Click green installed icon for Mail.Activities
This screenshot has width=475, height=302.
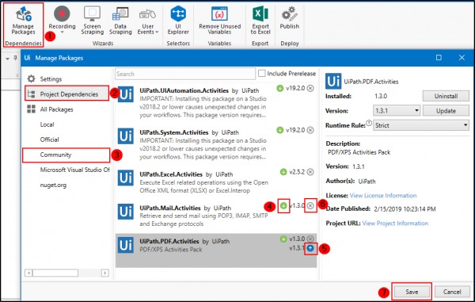(x=283, y=205)
